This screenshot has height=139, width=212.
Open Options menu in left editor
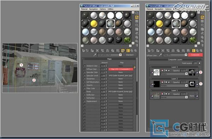coord(102,9)
